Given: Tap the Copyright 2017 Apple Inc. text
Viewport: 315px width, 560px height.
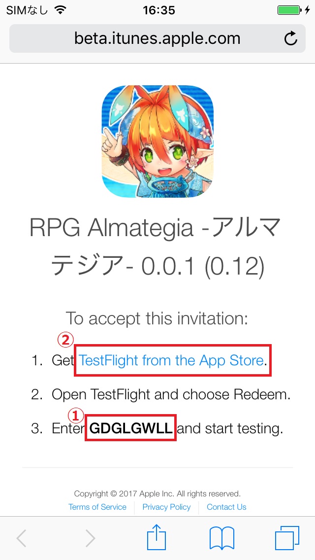Looking at the screenshot, I should click(x=157, y=493).
